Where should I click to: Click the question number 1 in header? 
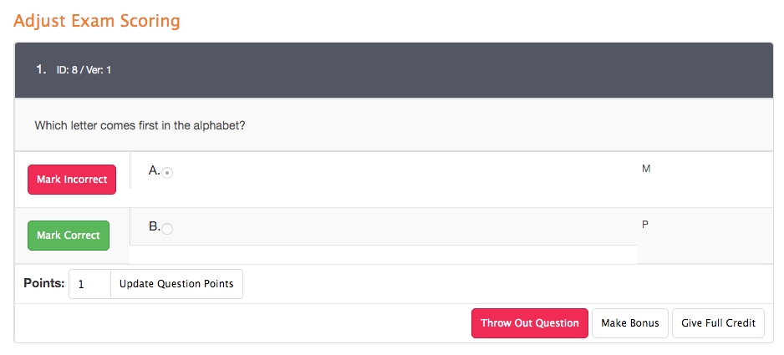point(40,69)
